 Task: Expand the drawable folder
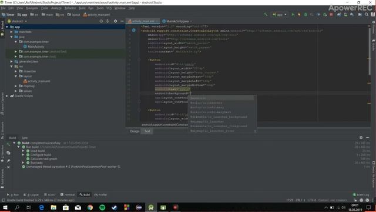click(16, 71)
